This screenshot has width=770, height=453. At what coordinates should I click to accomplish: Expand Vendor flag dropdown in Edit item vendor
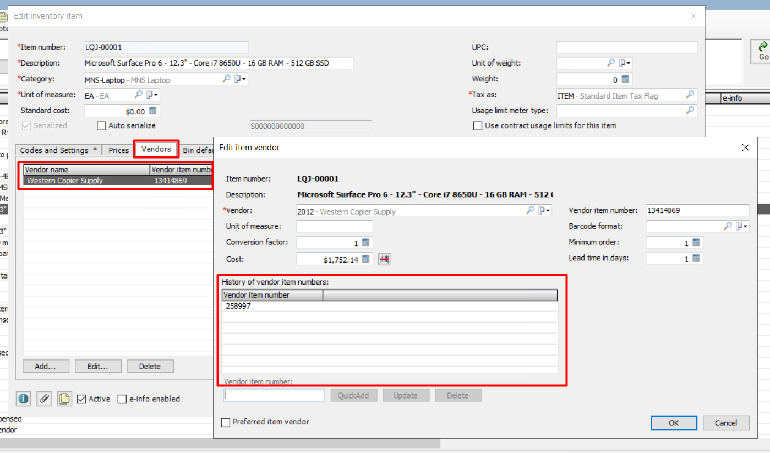coord(544,210)
